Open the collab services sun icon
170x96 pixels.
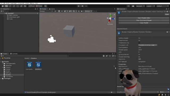(128, 6)
